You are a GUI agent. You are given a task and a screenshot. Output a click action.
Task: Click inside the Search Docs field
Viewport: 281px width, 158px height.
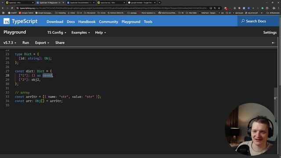click(258, 21)
